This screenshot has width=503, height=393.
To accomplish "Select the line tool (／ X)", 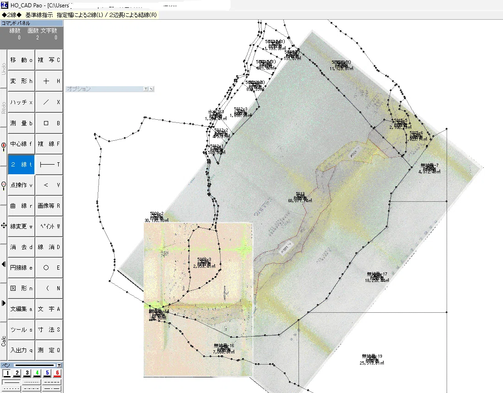I will click(x=49, y=102).
